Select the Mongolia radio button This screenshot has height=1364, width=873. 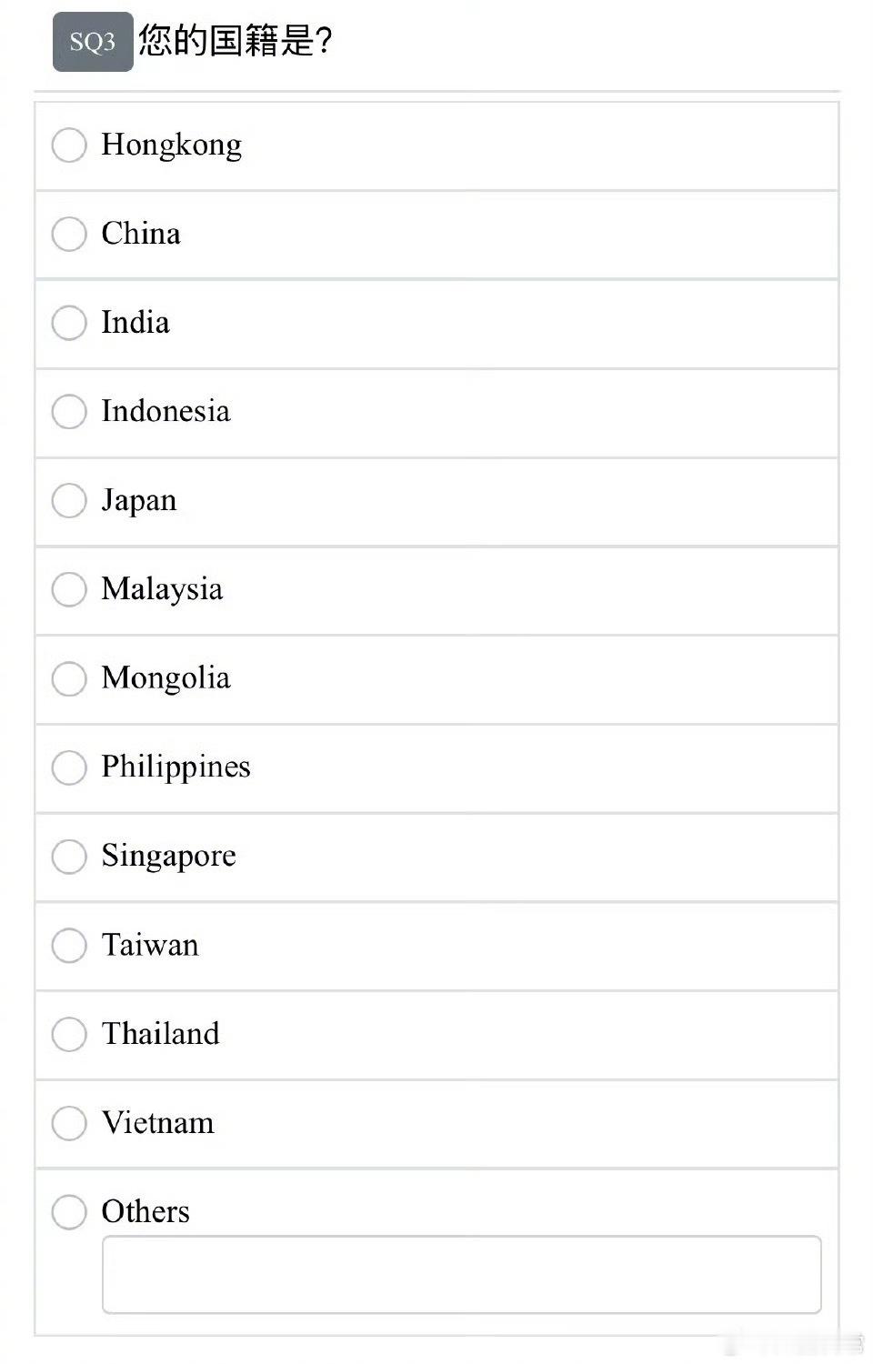[69, 678]
